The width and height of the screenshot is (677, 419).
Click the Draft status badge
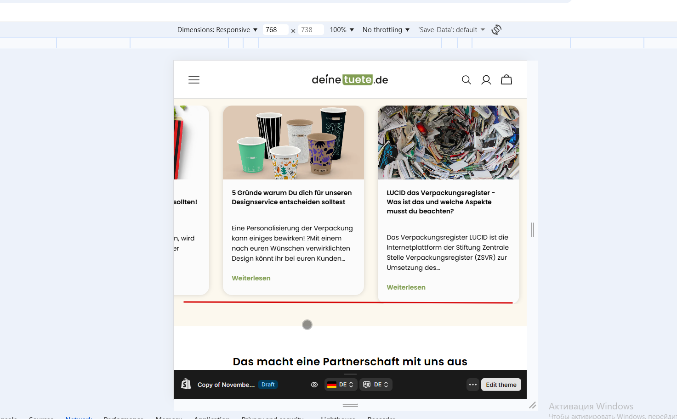pos(268,385)
